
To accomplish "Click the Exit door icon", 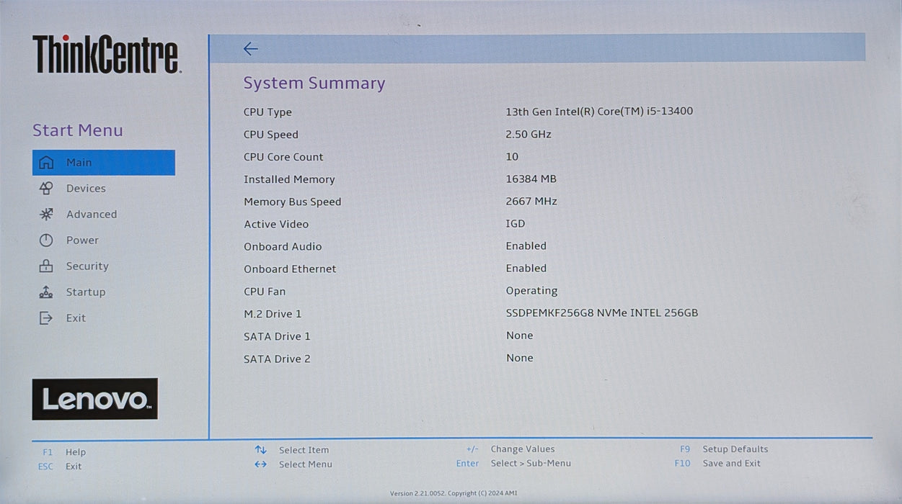I will (46, 318).
